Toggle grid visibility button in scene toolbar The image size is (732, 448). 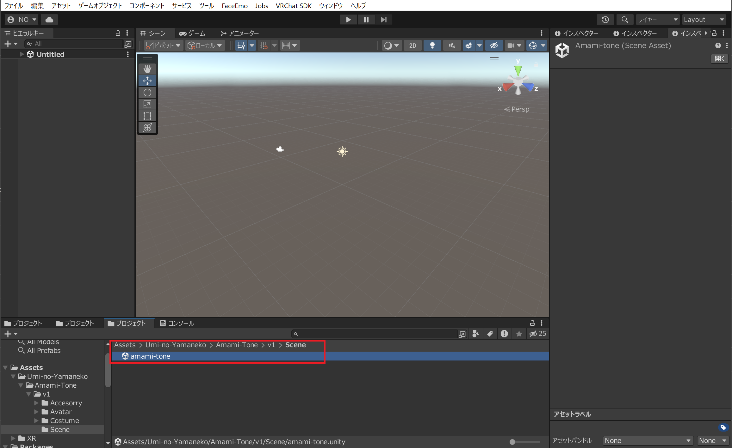tap(241, 45)
